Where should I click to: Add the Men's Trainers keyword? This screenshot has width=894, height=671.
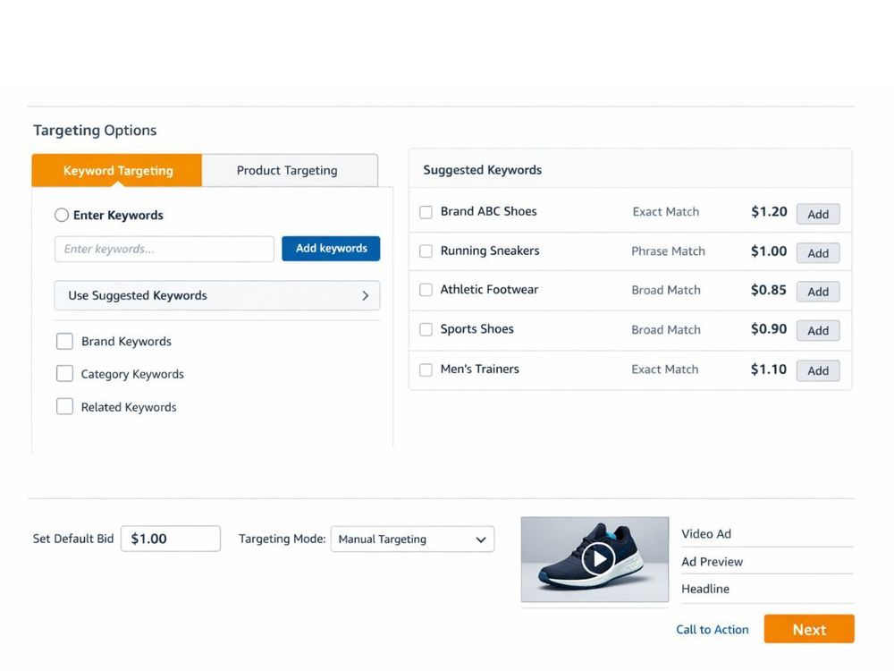point(818,370)
